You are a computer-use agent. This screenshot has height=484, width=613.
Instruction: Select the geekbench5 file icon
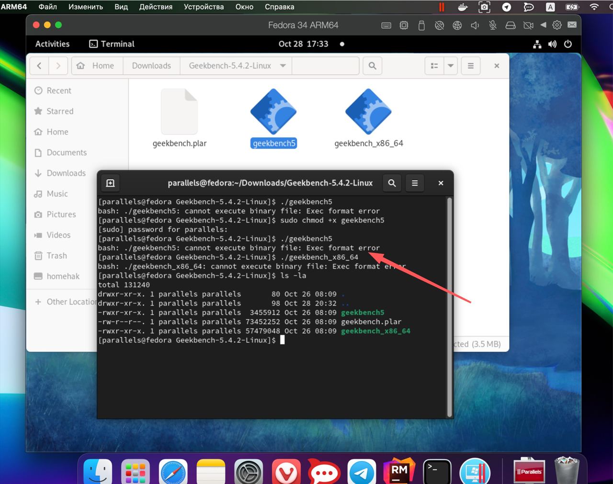[273, 112]
